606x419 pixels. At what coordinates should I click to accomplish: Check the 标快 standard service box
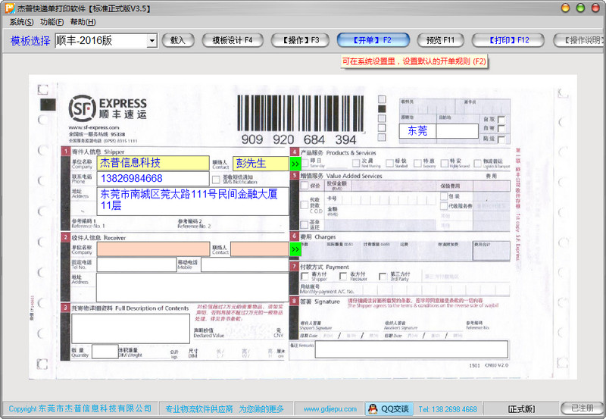click(x=389, y=163)
